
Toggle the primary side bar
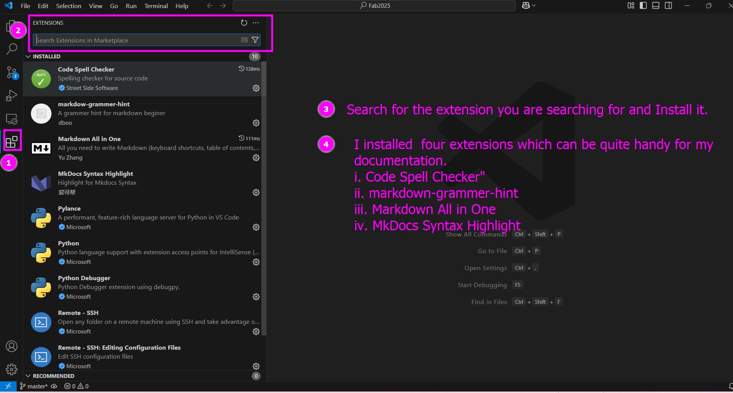(643, 5)
